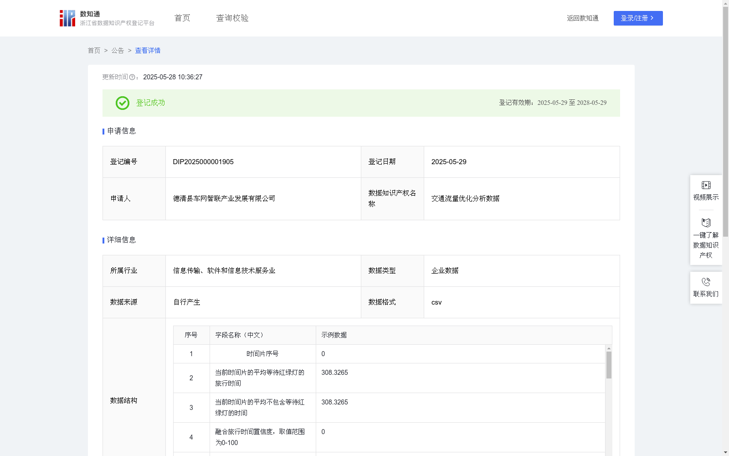Image resolution: width=729 pixels, height=456 pixels.
Task: Click the 详细信息 section heading
Action: [122, 240]
